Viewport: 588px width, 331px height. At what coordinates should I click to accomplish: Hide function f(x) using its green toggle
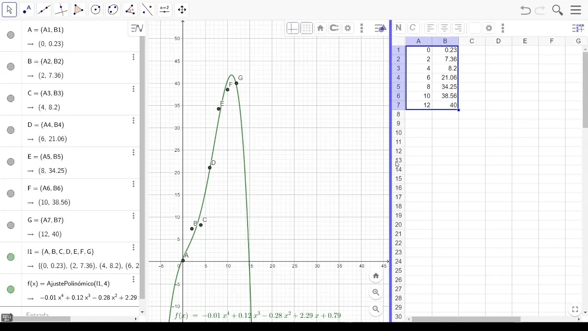(11, 289)
